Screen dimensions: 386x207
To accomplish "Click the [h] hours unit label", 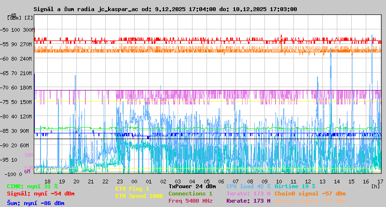I will [375, 185].
